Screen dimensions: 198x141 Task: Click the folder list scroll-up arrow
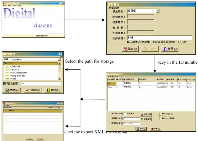(x=60, y=63)
